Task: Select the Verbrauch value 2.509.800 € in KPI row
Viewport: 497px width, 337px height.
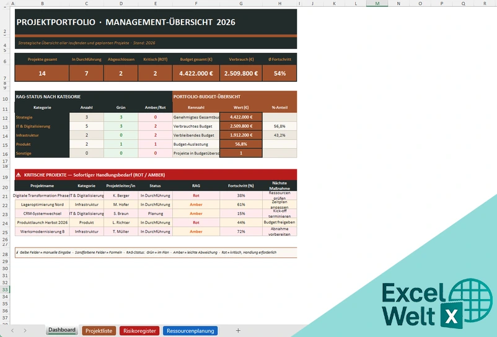Action: pos(241,73)
